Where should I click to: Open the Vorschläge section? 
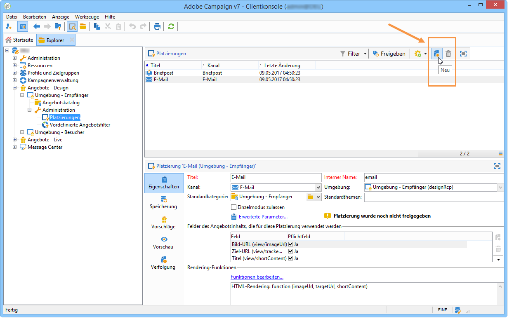pyautogui.click(x=164, y=223)
